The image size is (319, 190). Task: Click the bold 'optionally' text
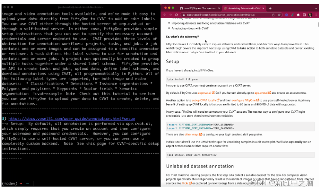pyautogui.click(x=295, y=142)
